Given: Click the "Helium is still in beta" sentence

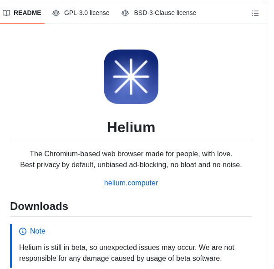Looking at the screenshot, I should pos(127,248).
